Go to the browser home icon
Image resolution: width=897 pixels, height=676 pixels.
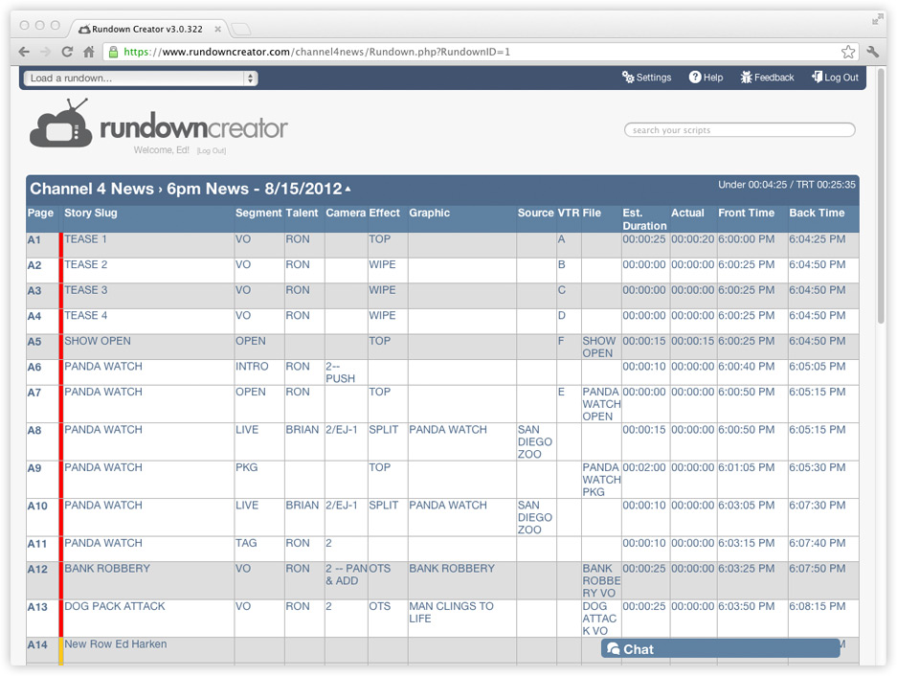[89, 52]
